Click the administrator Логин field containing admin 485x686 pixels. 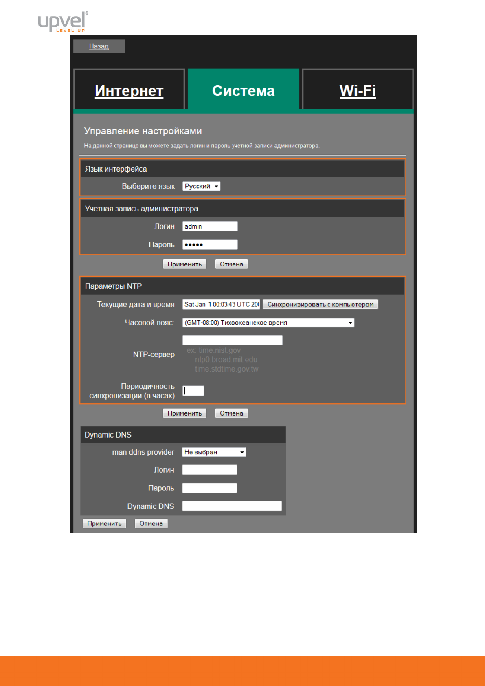[210, 226]
